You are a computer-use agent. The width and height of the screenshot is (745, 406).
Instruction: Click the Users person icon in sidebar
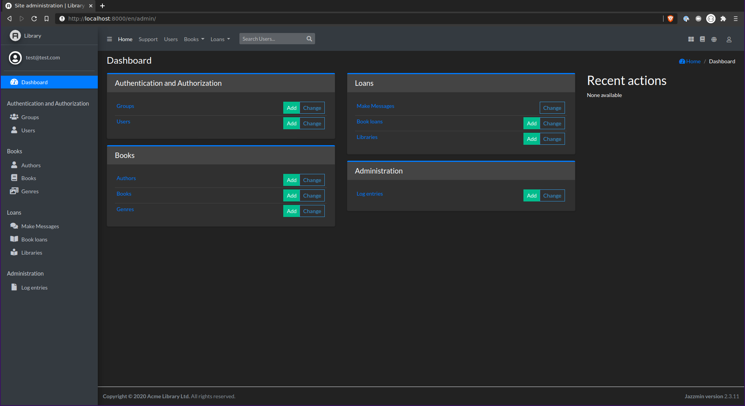click(x=14, y=130)
